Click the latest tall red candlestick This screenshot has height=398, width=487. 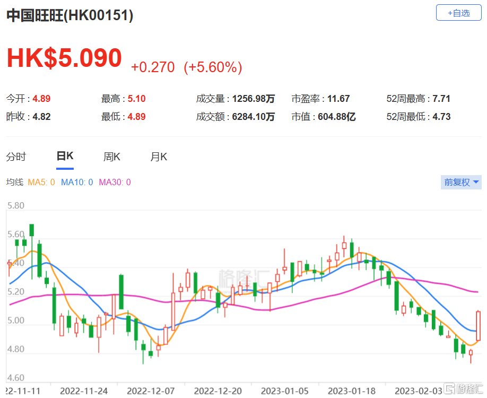click(x=479, y=326)
